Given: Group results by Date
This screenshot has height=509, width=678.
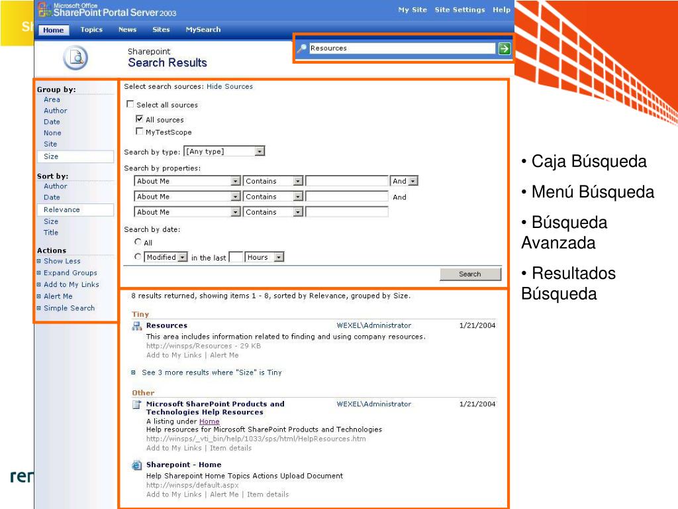Looking at the screenshot, I should pyautogui.click(x=52, y=123).
